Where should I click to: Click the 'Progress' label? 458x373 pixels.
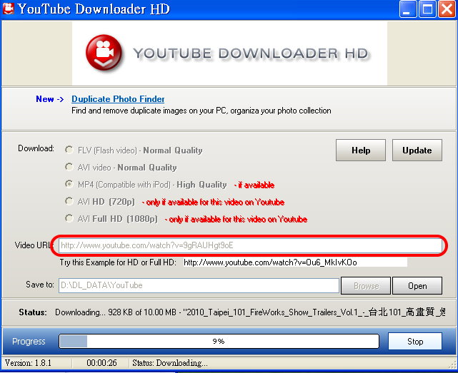click(x=29, y=341)
